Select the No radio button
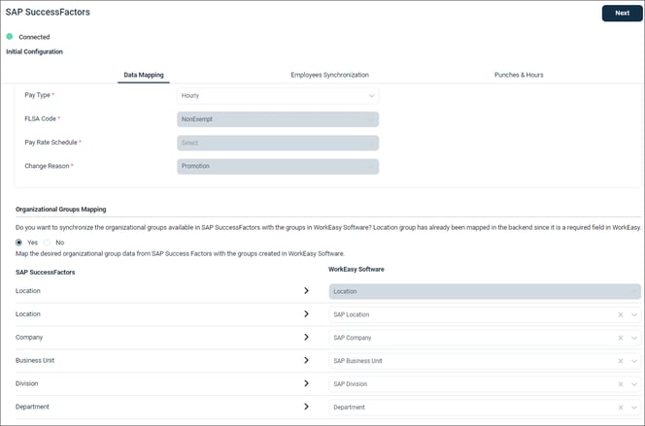Image resolution: width=645 pixels, height=426 pixels. (48, 243)
